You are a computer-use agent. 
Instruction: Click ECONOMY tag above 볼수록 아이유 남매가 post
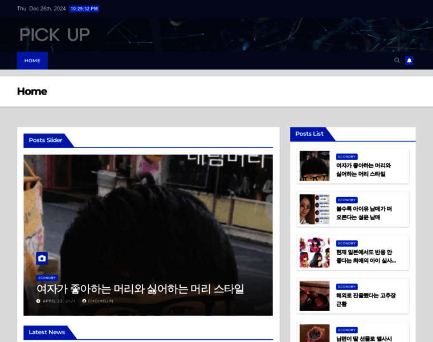[x=347, y=200]
